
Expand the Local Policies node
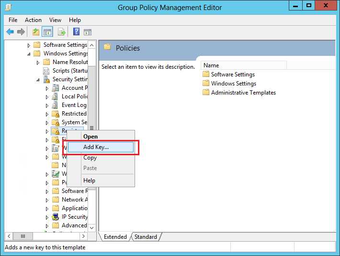click(x=47, y=97)
